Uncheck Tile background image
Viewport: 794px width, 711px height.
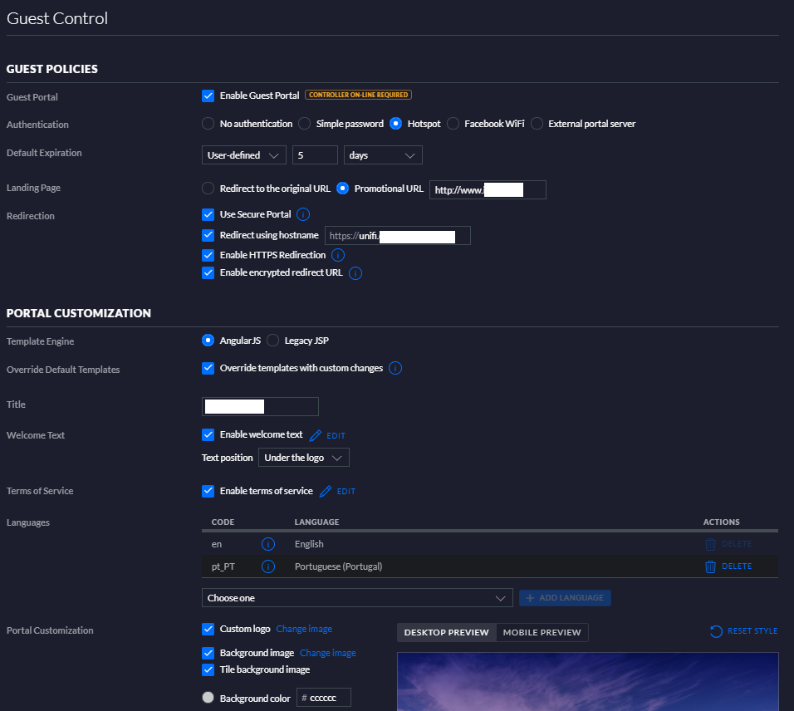tap(208, 669)
